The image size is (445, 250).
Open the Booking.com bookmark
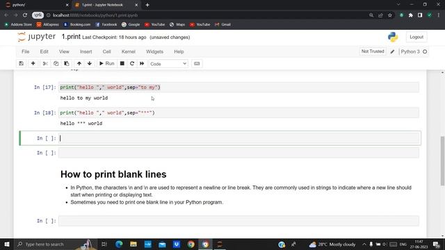pyautogui.click(x=77, y=25)
